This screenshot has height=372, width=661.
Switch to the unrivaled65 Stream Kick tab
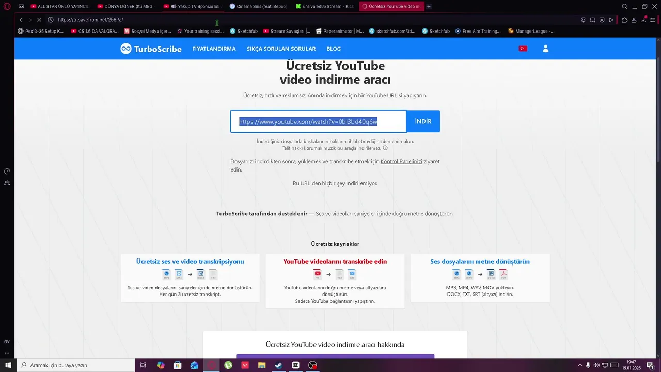tap(325, 6)
